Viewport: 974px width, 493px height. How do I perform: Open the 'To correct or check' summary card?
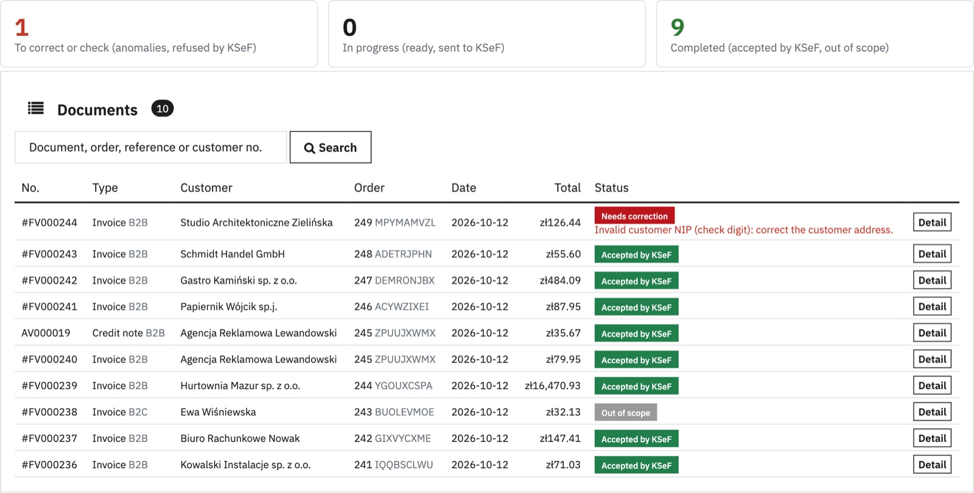point(158,34)
